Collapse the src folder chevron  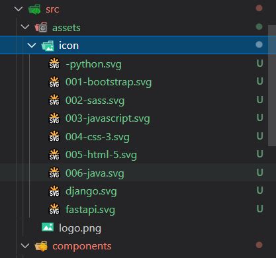coord(19,9)
